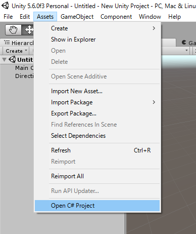Open the Hierarchy Create dropdown
196x234 pixels.
(x=16, y=51)
